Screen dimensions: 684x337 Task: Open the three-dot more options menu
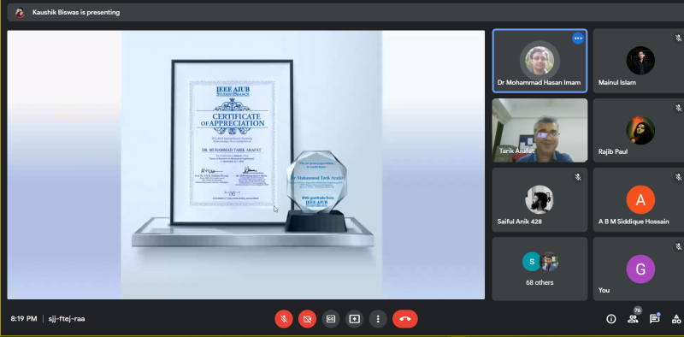(x=378, y=319)
